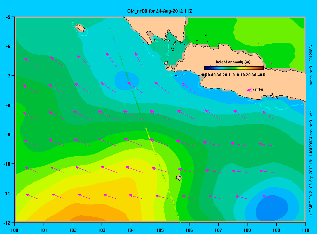The image size is (317, 234).
Task: Click the x-axis label 106
Action: 189,230
